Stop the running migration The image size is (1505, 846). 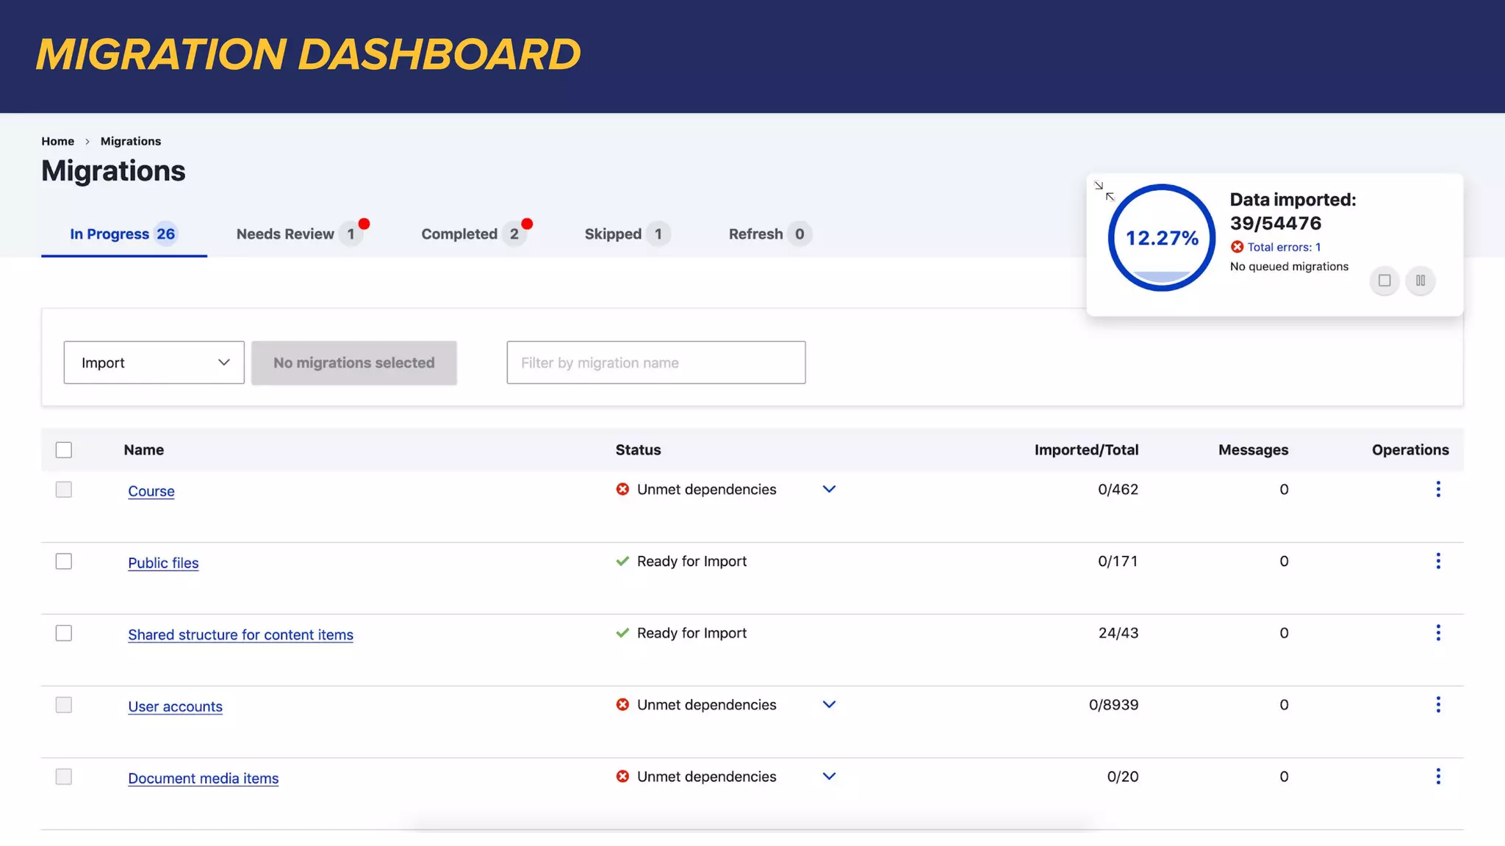[1384, 281]
